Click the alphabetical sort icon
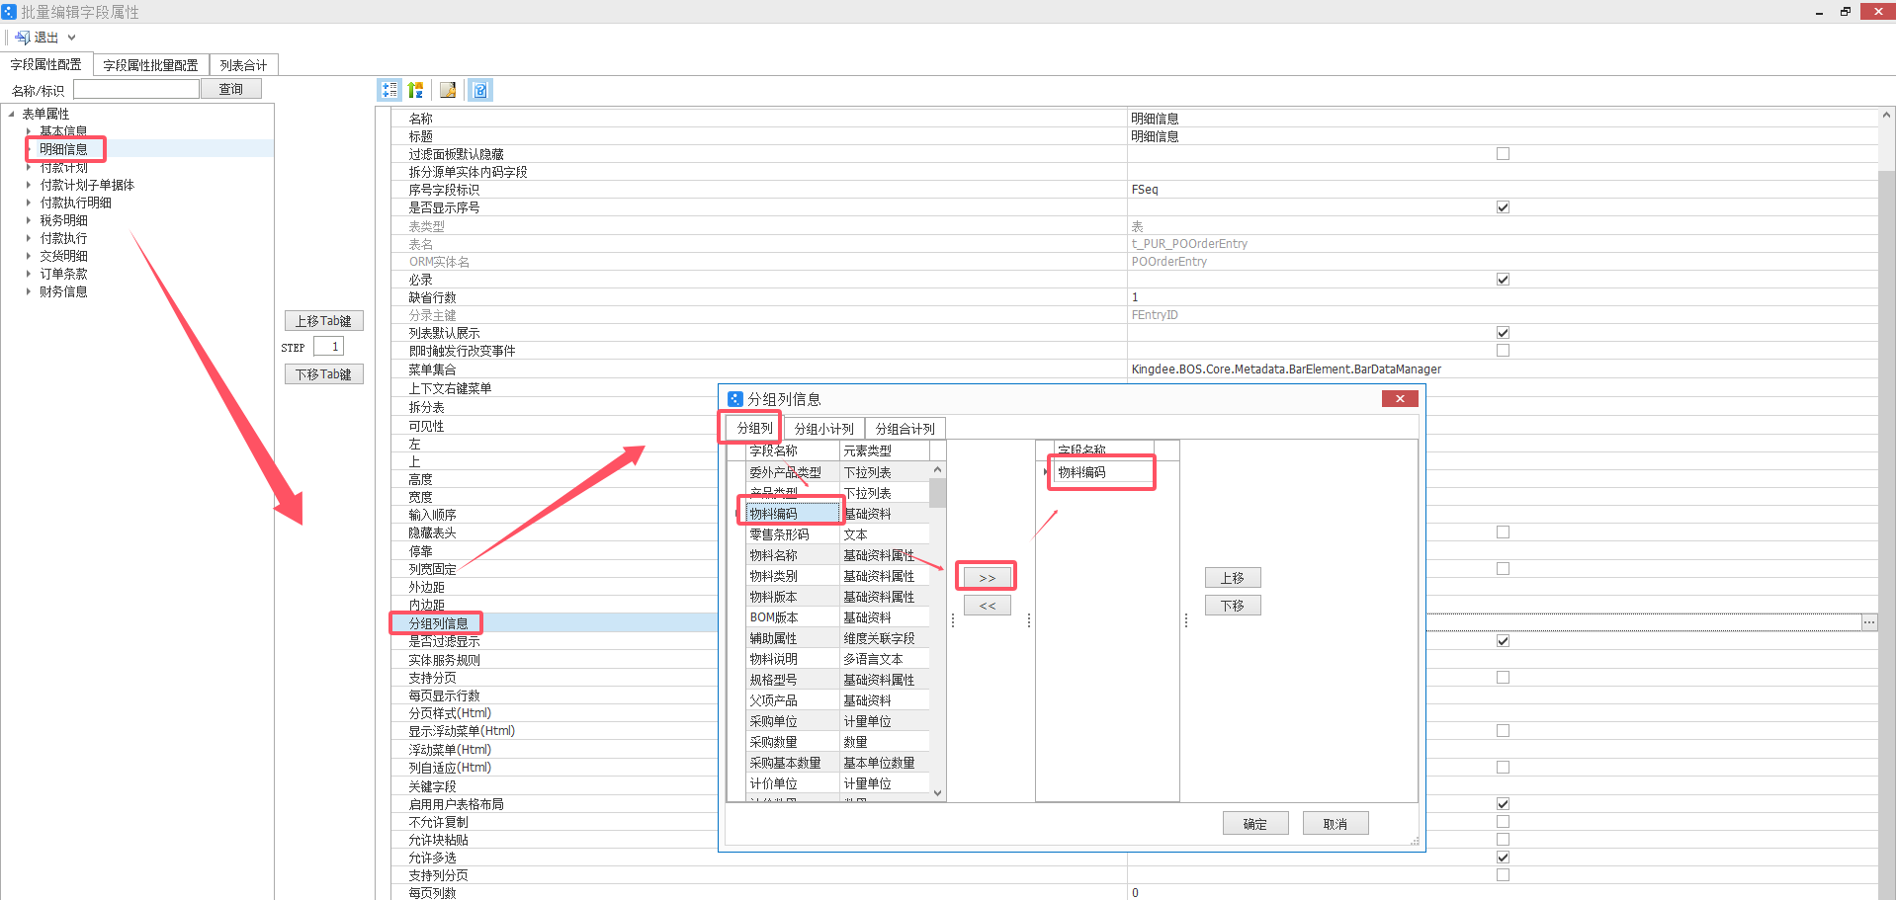The image size is (1896, 900). pos(416,90)
